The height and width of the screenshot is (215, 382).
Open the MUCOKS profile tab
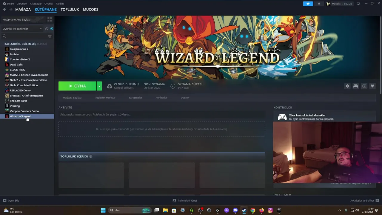click(x=91, y=10)
